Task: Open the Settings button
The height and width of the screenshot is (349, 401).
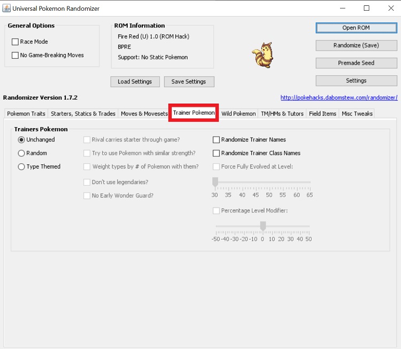Action: 356,81
